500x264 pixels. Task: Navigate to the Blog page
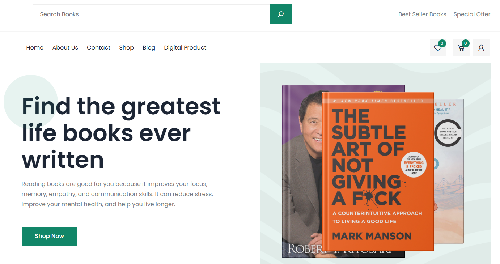click(x=149, y=48)
